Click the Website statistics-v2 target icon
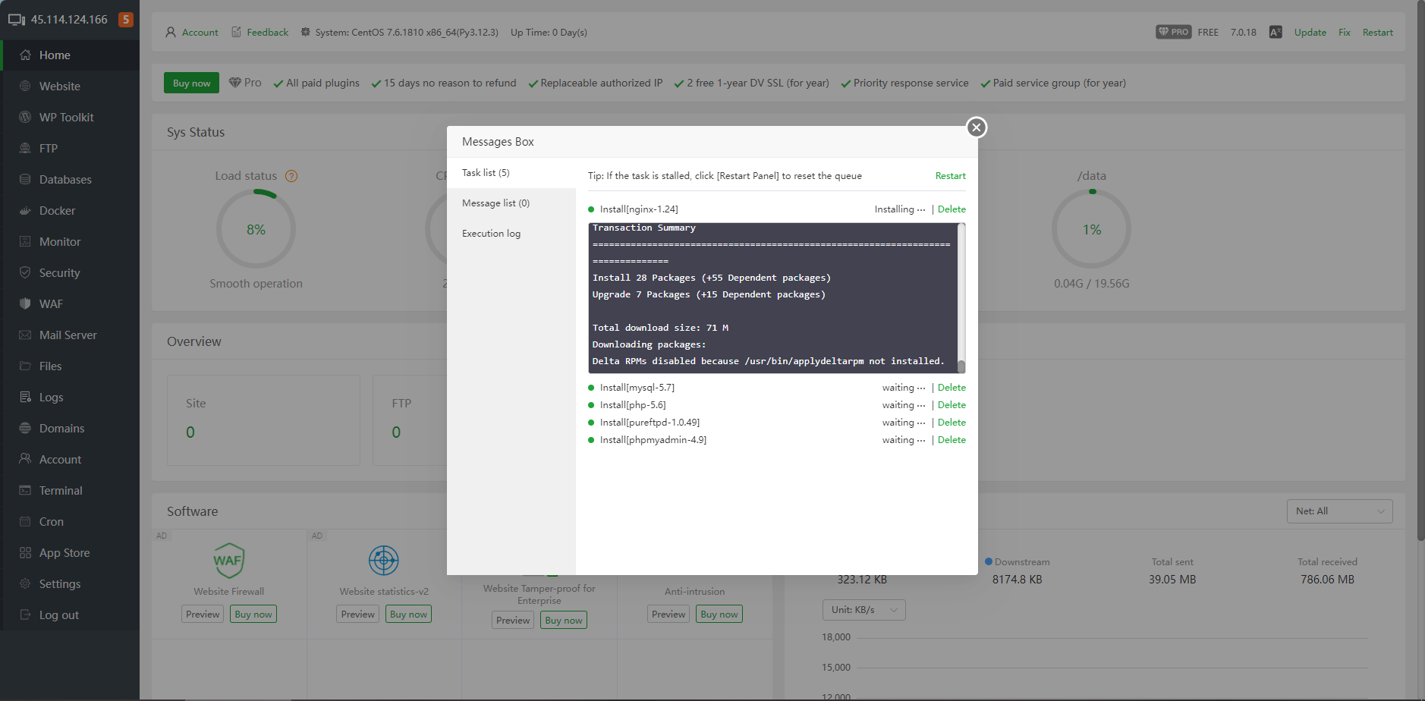Viewport: 1425px width, 701px height. tap(384, 561)
